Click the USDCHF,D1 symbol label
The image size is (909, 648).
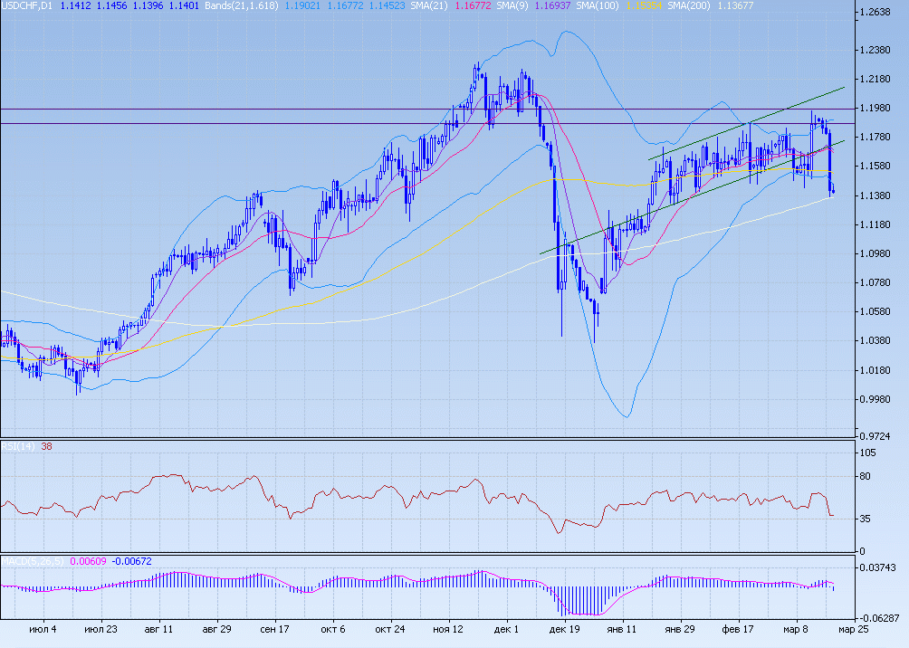pos(27,5)
